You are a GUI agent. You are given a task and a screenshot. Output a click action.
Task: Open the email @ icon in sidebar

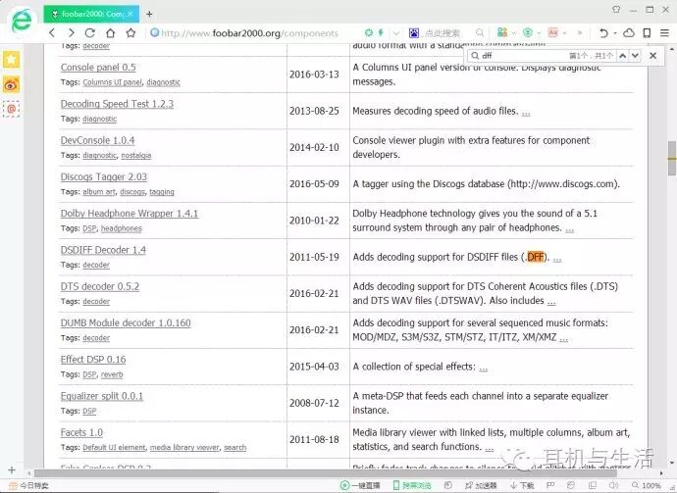click(x=11, y=109)
